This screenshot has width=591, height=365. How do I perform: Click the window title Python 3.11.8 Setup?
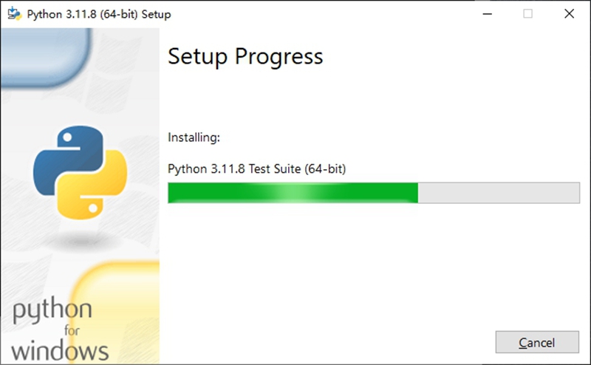click(99, 14)
